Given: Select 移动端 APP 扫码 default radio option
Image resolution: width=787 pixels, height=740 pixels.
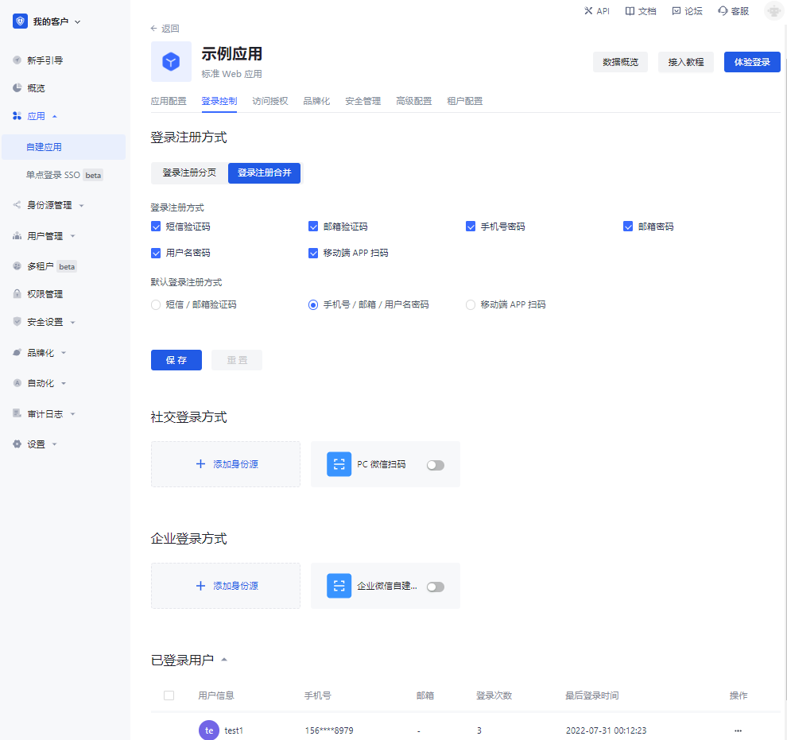Looking at the screenshot, I should (x=471, y=304).
